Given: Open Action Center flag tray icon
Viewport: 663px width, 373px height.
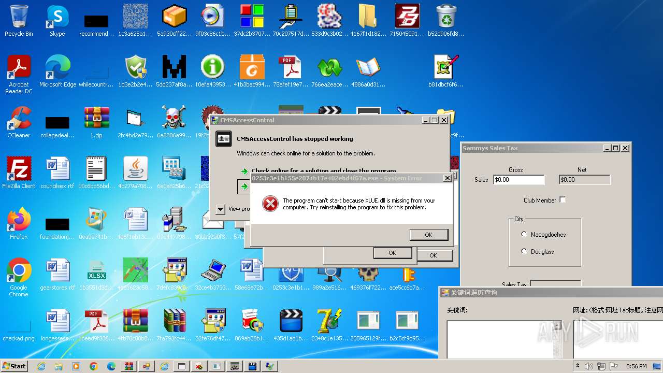Looking at the screenshot, I should click(x=614, y=366).
